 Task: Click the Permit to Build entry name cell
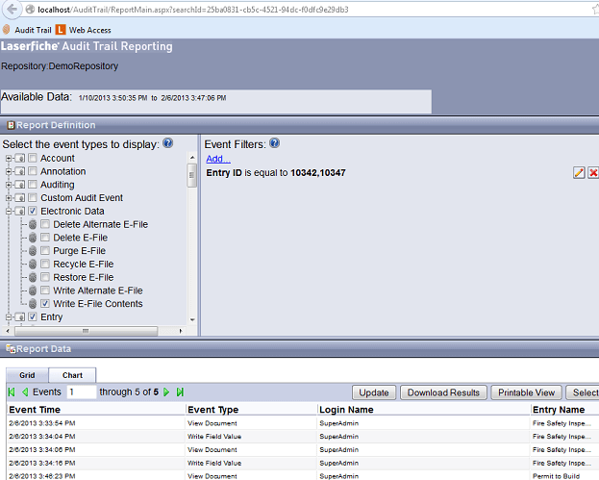click(556, 476)
